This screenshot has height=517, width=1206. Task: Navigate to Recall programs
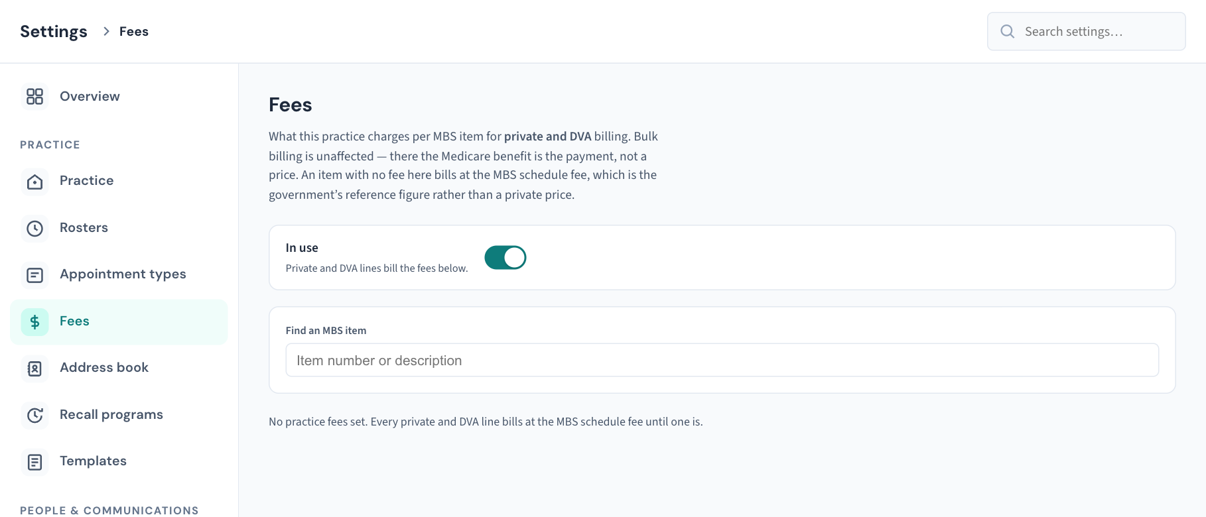(x=119, y=415)
